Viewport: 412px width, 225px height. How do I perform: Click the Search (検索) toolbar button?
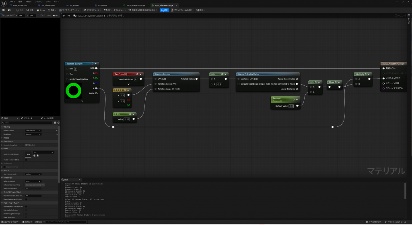pyautogui.click(x=29, y=10)
